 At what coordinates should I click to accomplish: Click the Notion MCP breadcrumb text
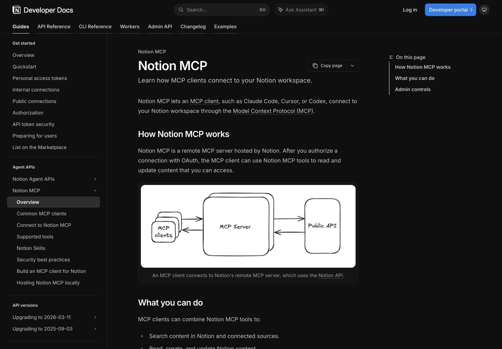[x=152, y=52]
